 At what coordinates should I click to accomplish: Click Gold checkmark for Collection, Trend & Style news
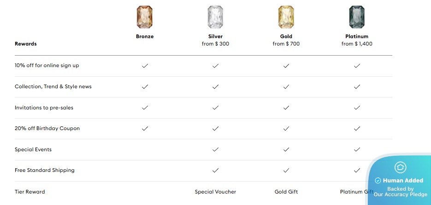coord(286,86)
